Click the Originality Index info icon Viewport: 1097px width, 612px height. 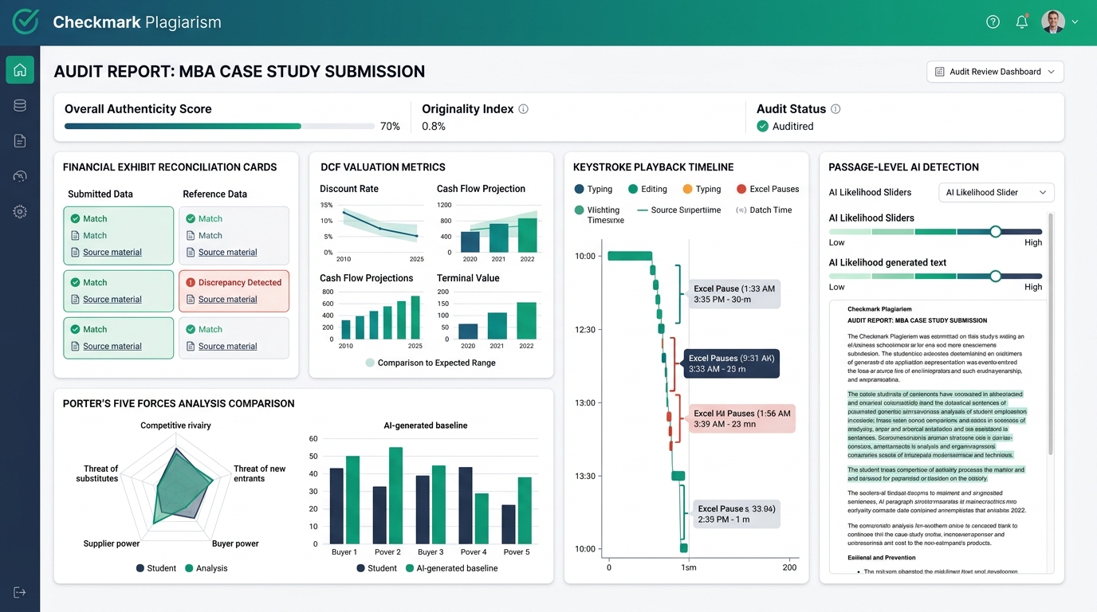coord(523,109)
